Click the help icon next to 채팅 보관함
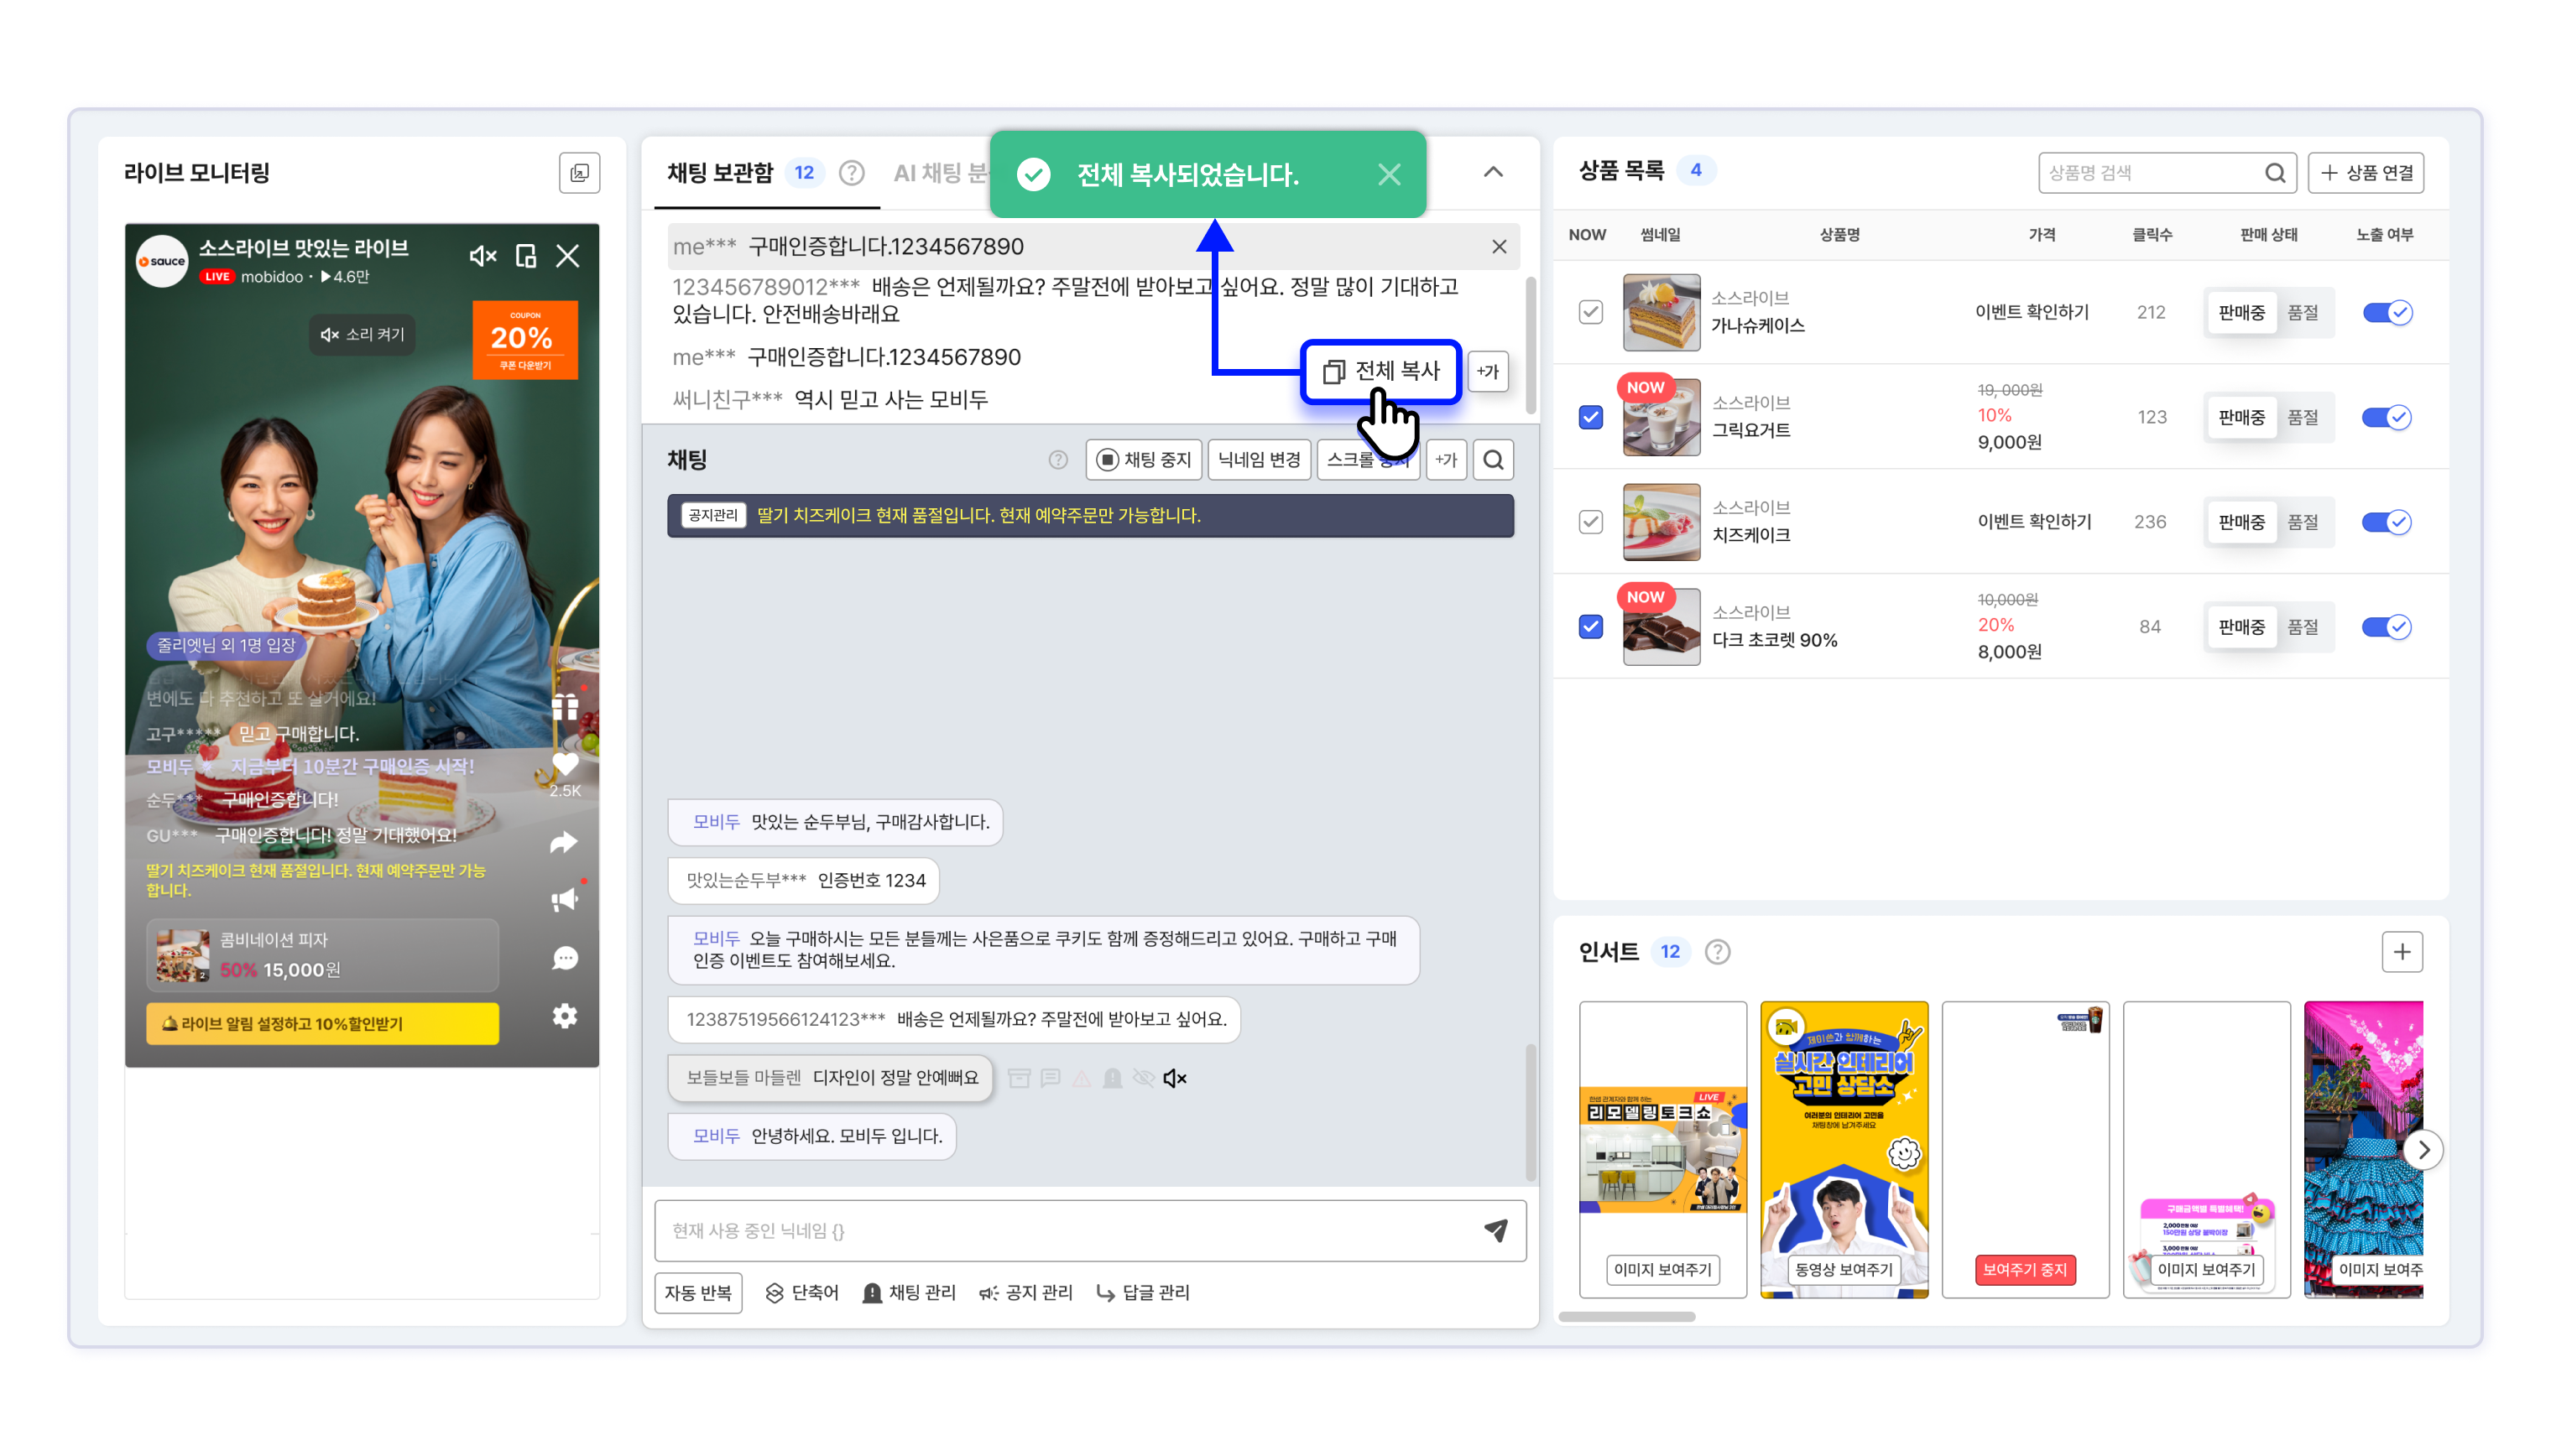 tap(852, 173)
